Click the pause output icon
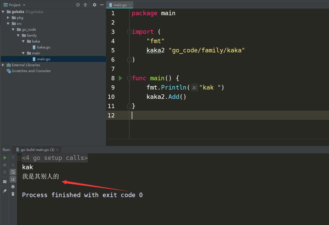 pos(5,172)
